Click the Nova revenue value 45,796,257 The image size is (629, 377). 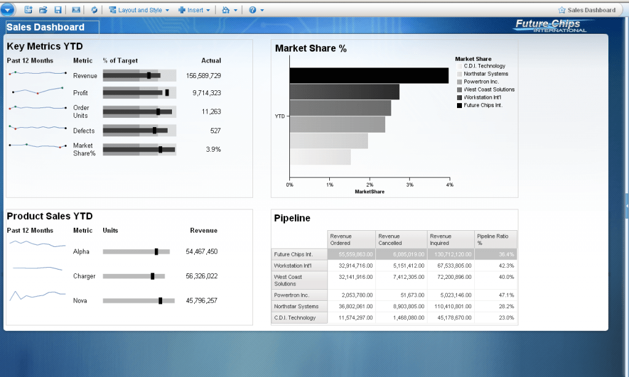(x=201, y=300)
